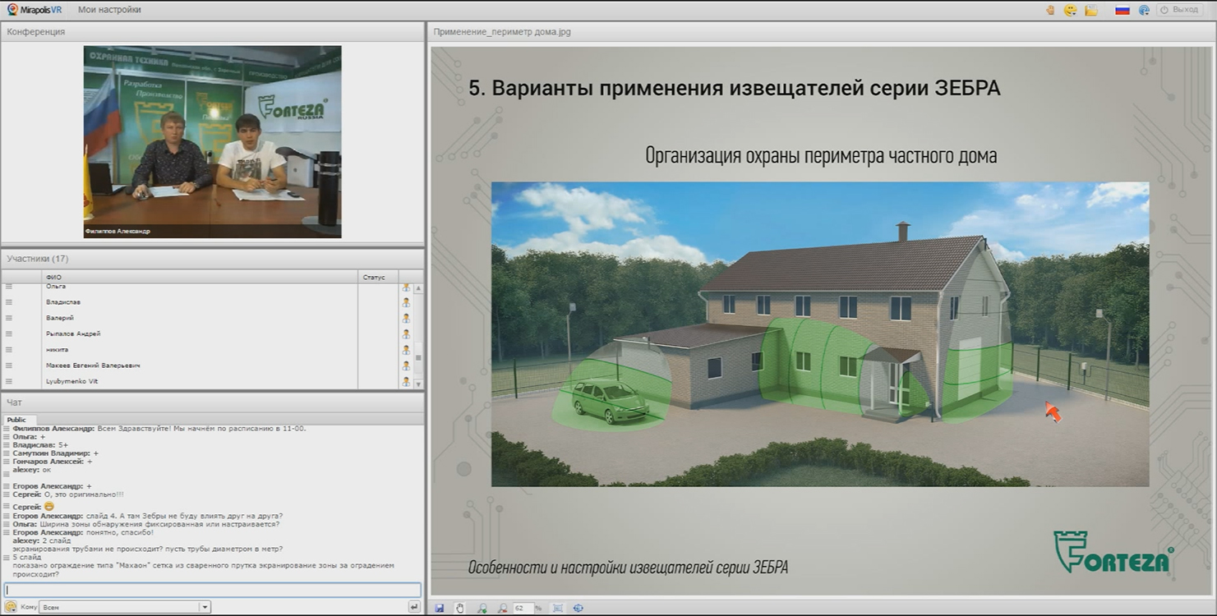Open the files folder icon
This screenshot has width=1217, height=616.
tap(1091, 10)
